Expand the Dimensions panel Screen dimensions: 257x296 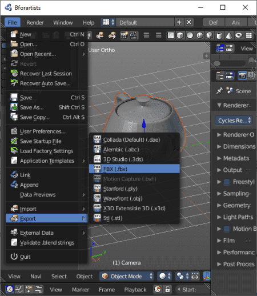(x=236, y=146)
